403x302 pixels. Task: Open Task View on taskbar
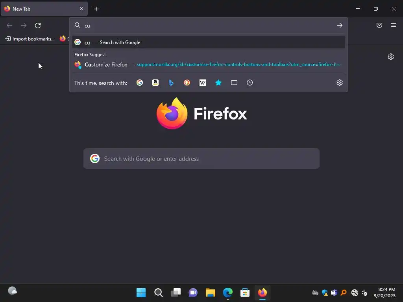coord(176,293)
